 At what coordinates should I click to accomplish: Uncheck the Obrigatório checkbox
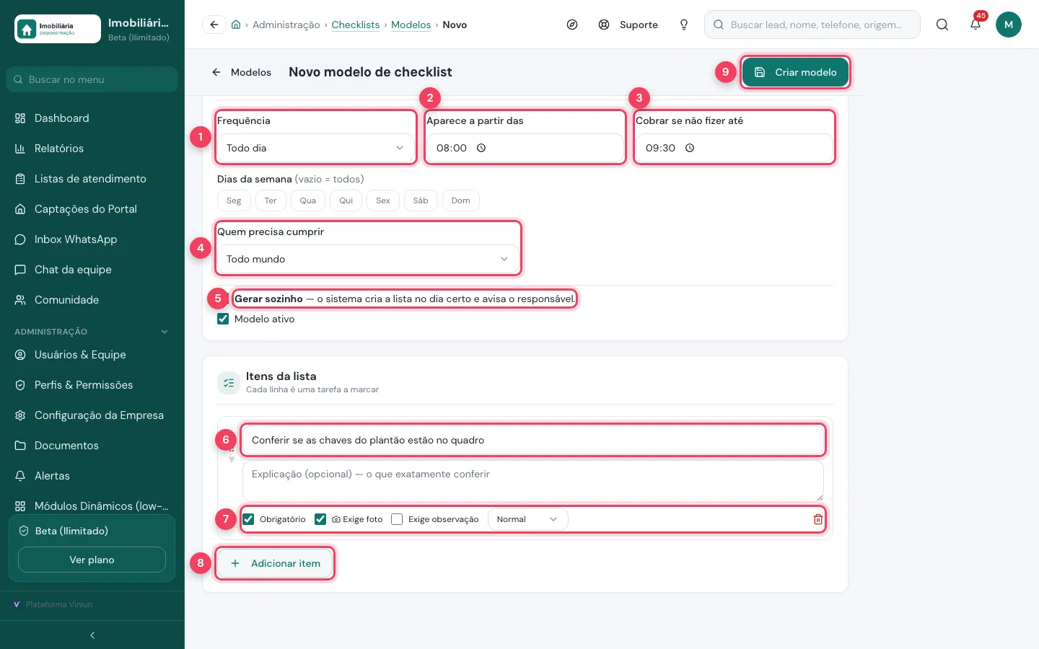[x=248, y=519]
